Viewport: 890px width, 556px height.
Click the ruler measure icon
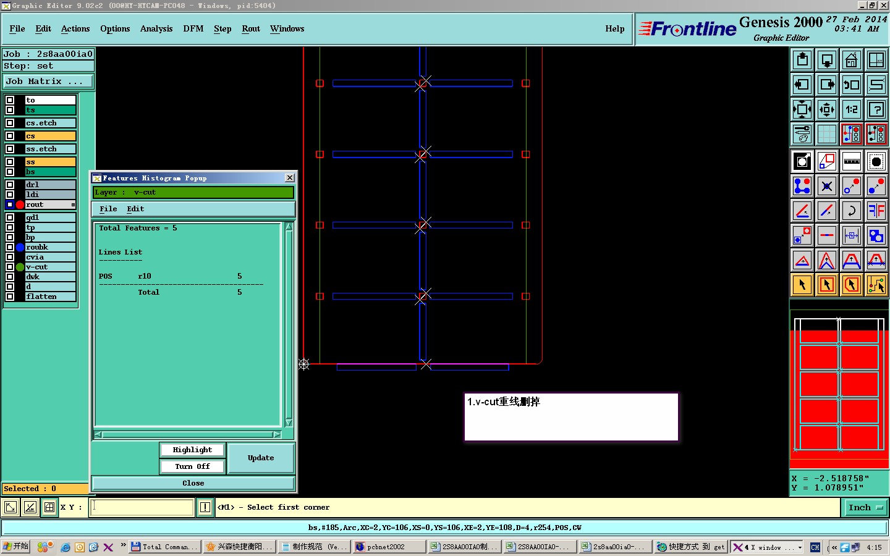click(852, 162)
